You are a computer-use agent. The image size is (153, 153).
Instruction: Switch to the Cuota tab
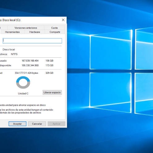pos(55,28)
